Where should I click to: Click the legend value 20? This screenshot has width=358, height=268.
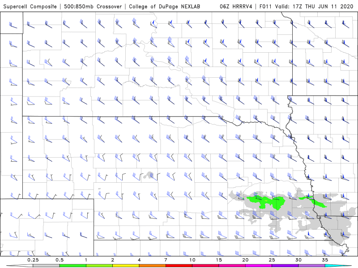(245, 260)
